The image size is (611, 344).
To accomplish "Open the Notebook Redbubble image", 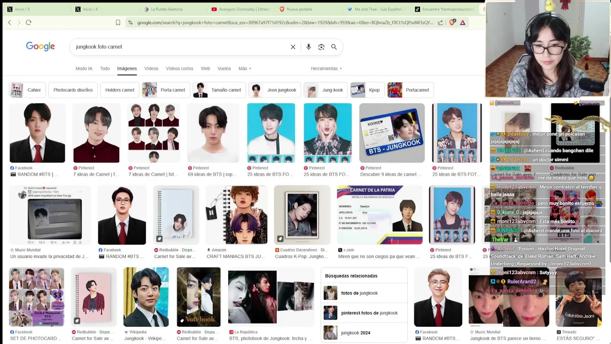I will [x=199, y=297].
